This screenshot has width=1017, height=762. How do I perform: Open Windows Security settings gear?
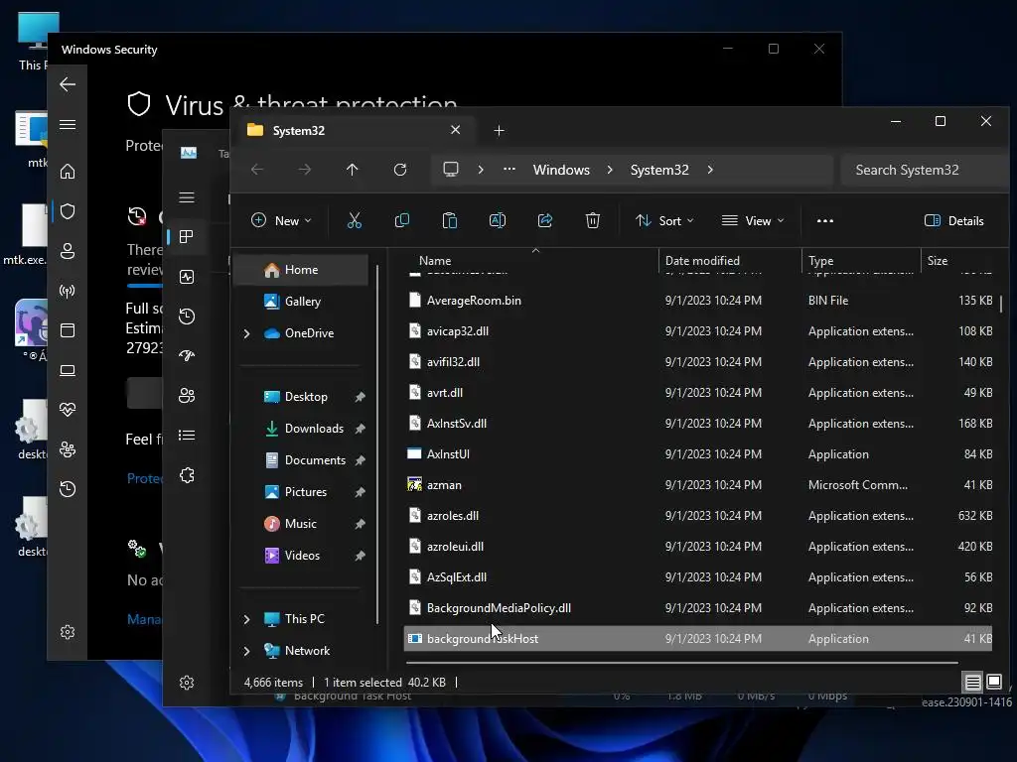point(68,632)
